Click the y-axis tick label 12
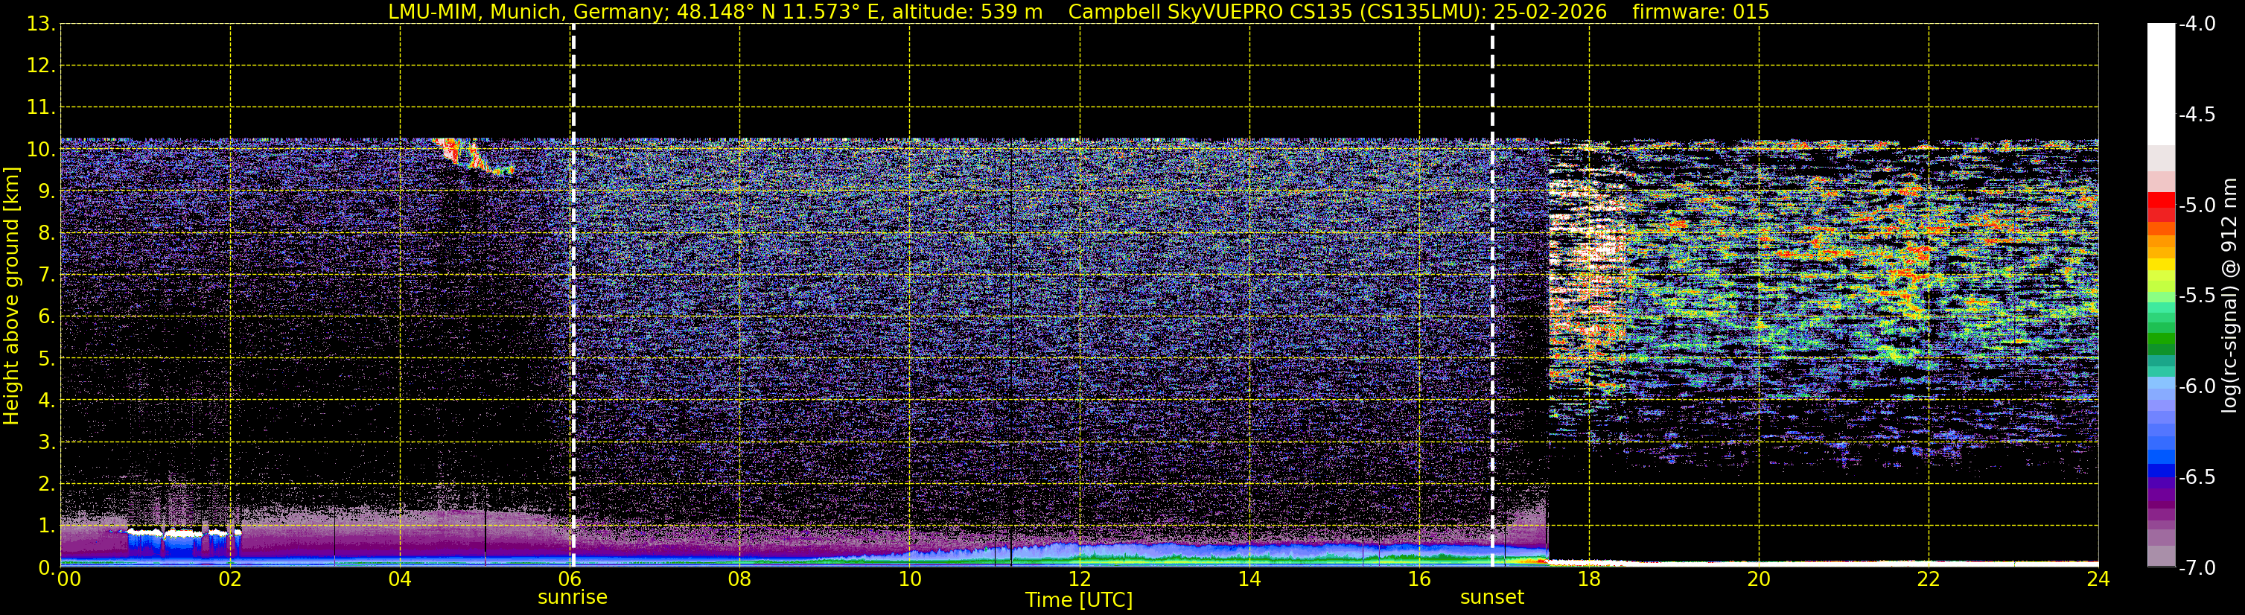Viewport: 2245px width, 615px height. coord(40,66)
